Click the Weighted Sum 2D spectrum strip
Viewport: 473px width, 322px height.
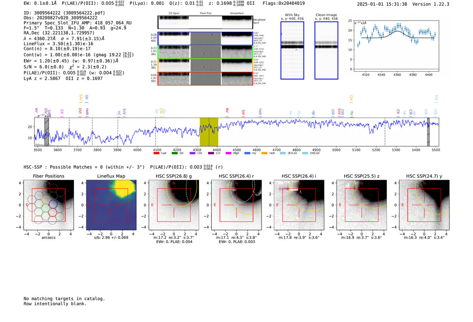point(205,22)
